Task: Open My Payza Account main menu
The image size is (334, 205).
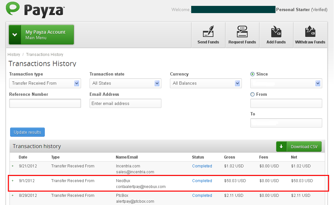Action: [41, 35]
